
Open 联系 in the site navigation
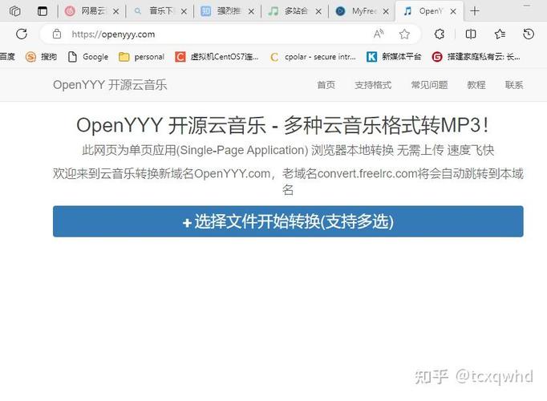point(514,85)
